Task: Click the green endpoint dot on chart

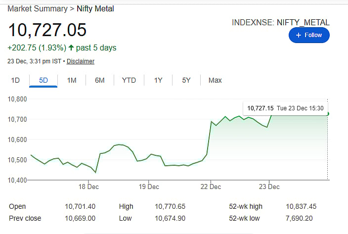Action: 328,114
